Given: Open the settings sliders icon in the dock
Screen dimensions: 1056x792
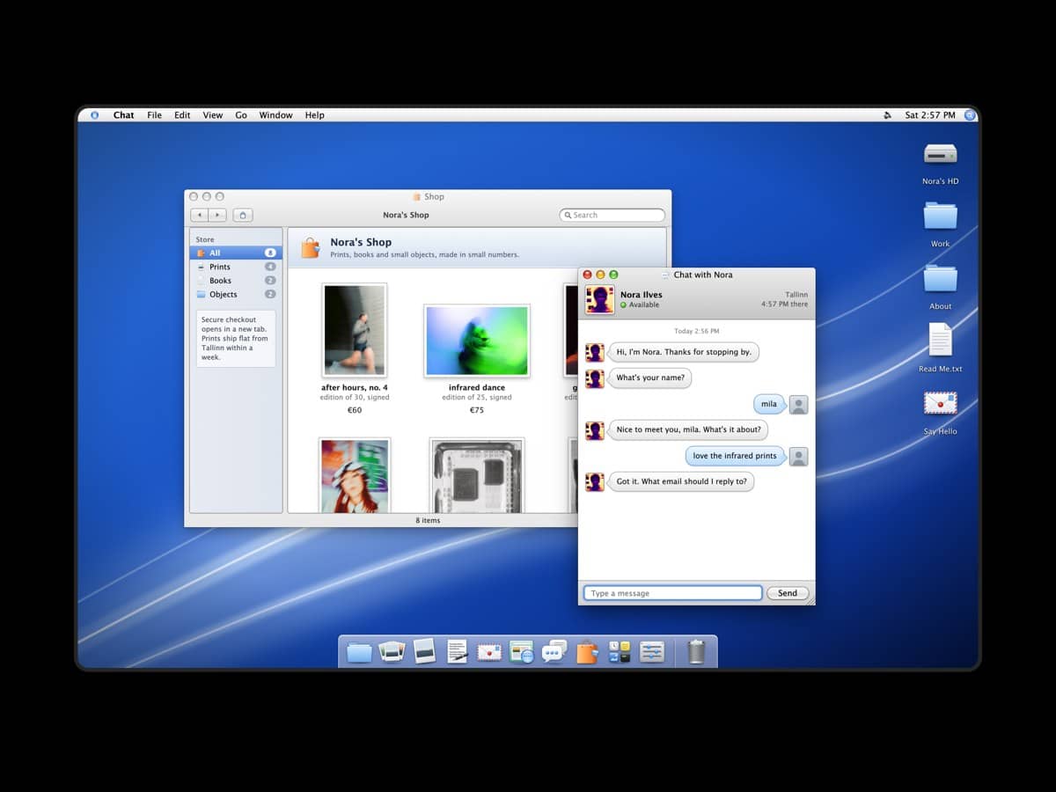Looking at the screenshot, I should (652, 652).
